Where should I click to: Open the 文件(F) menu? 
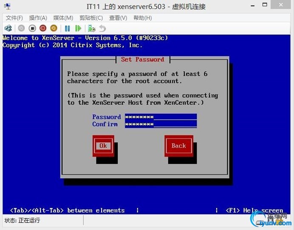coord(14,18)
